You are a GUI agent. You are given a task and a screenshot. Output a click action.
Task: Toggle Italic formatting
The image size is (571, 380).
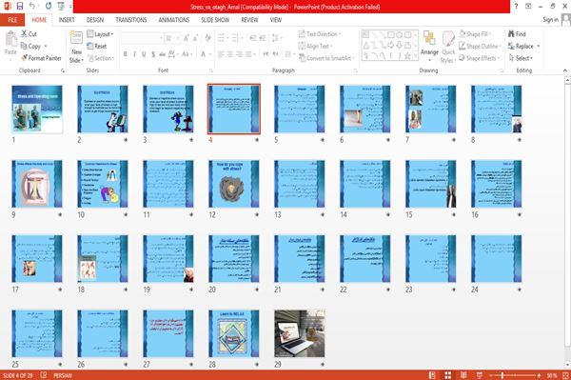point(134,54)
